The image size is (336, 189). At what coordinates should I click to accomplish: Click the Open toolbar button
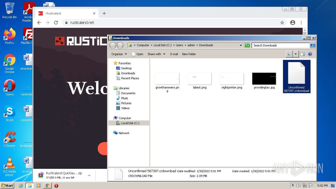click(x=137, y=54)
